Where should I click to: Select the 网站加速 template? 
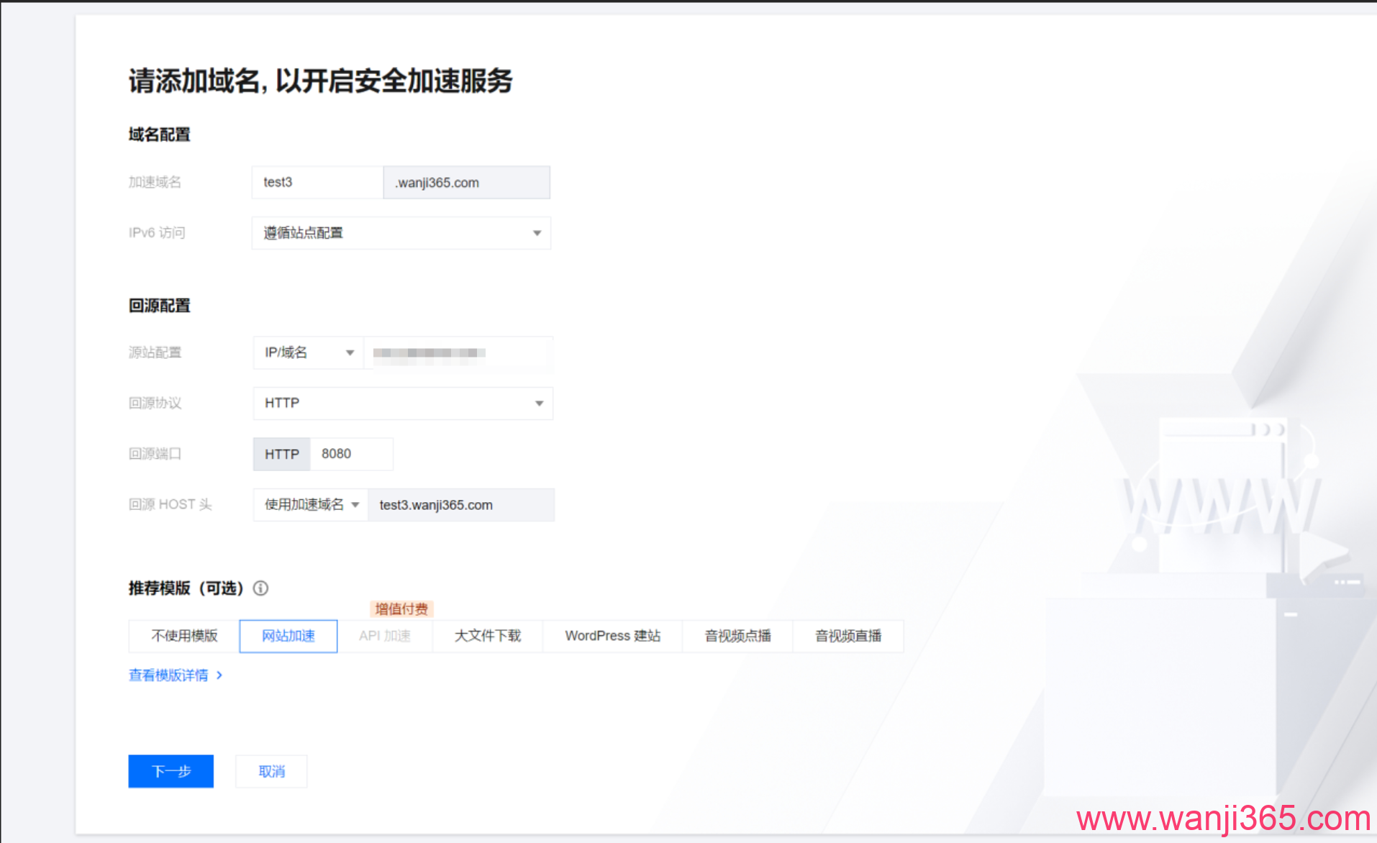288,636
